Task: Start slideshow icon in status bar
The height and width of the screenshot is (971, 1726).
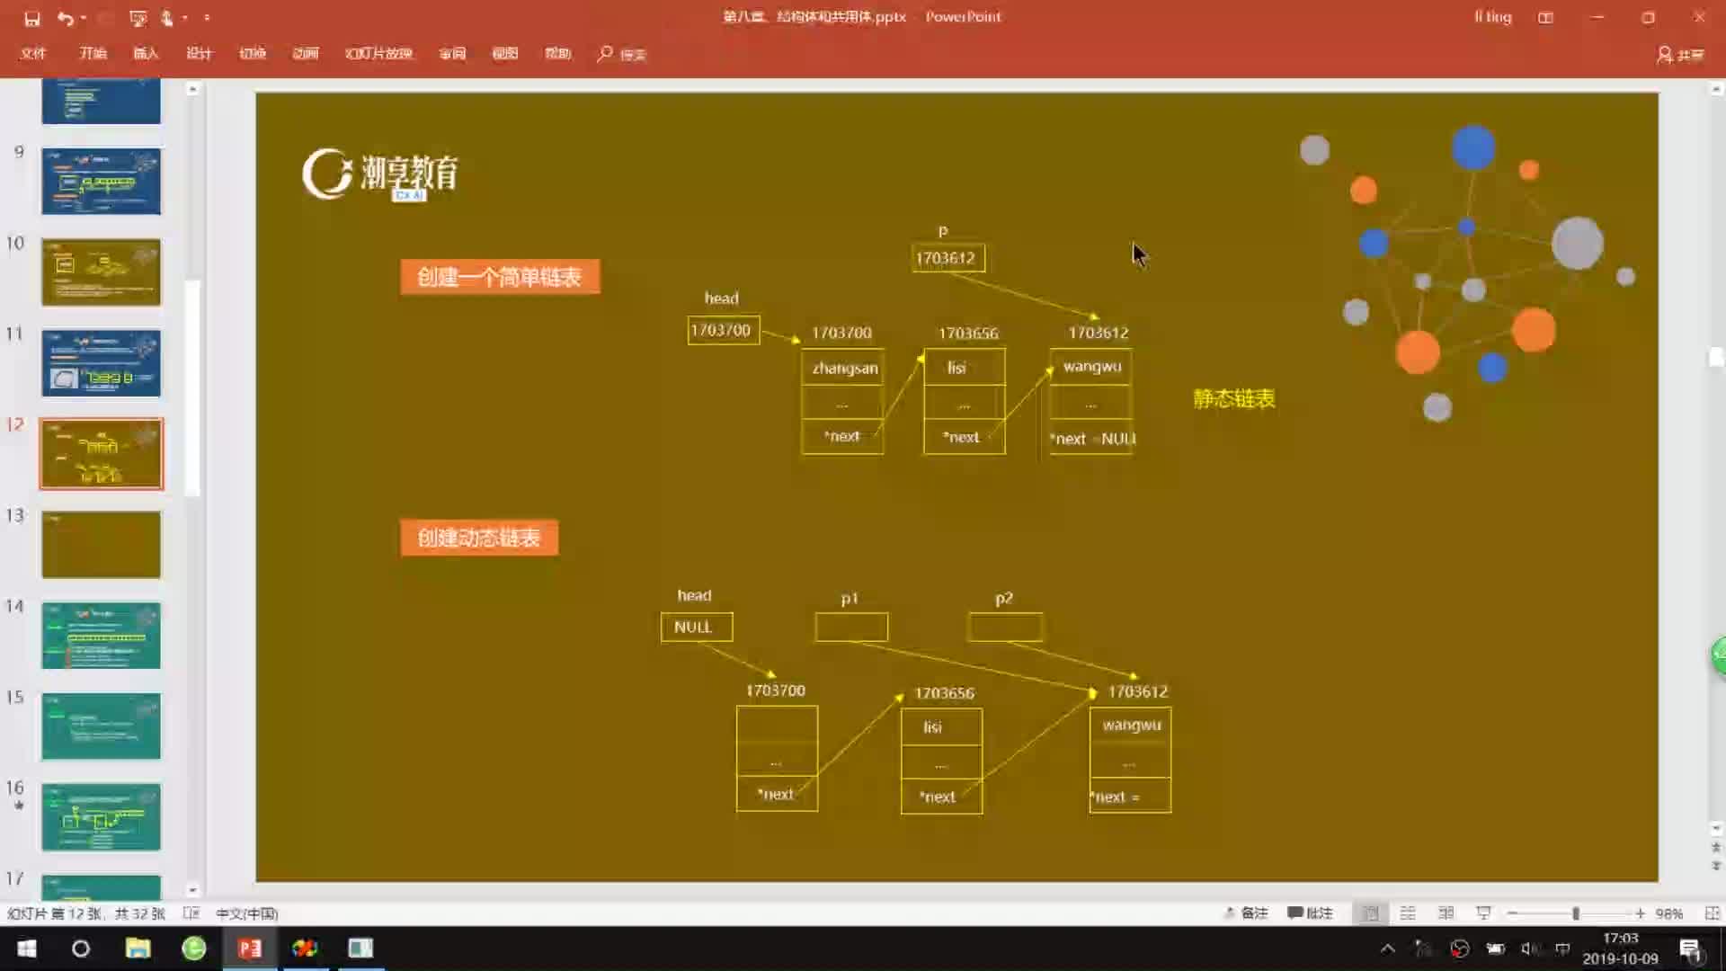Action: (1483, 913)
